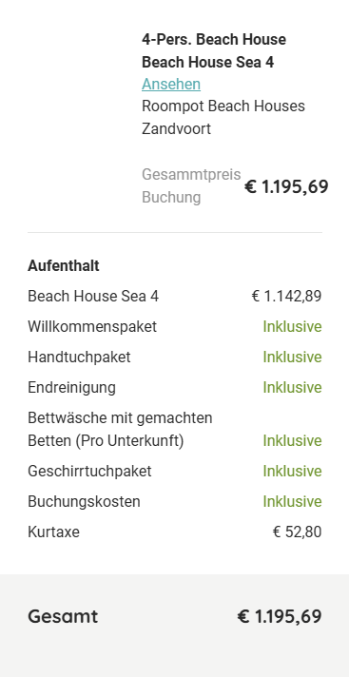Screen dimensions: 349x677
Task: Click Roompot Beach Houses park name
Action: (223, 106)
